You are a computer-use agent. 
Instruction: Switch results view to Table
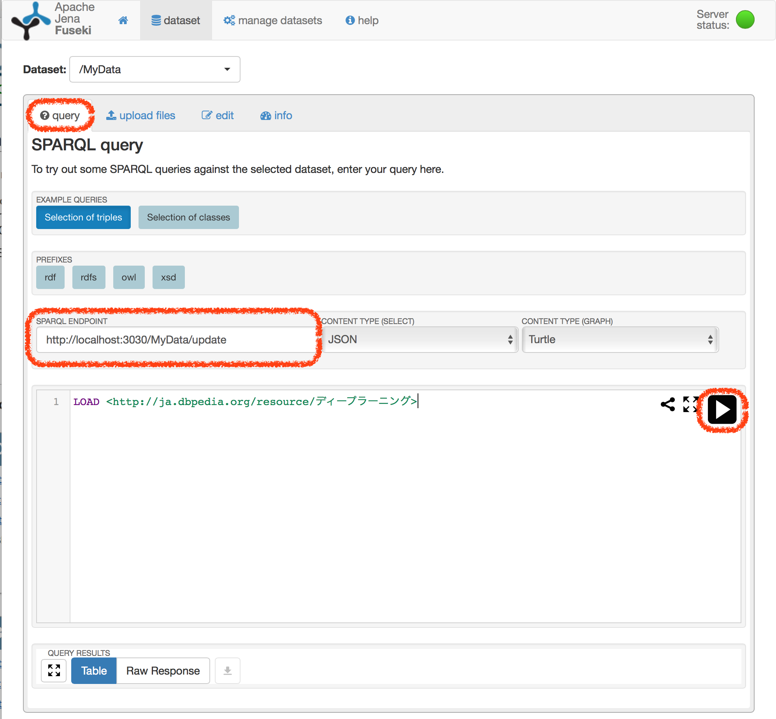point(93,671)
